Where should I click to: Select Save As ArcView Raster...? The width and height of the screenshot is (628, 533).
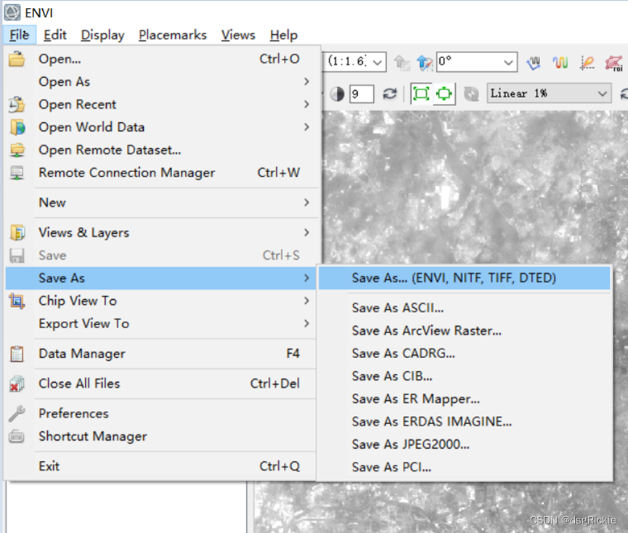(464, 331)
